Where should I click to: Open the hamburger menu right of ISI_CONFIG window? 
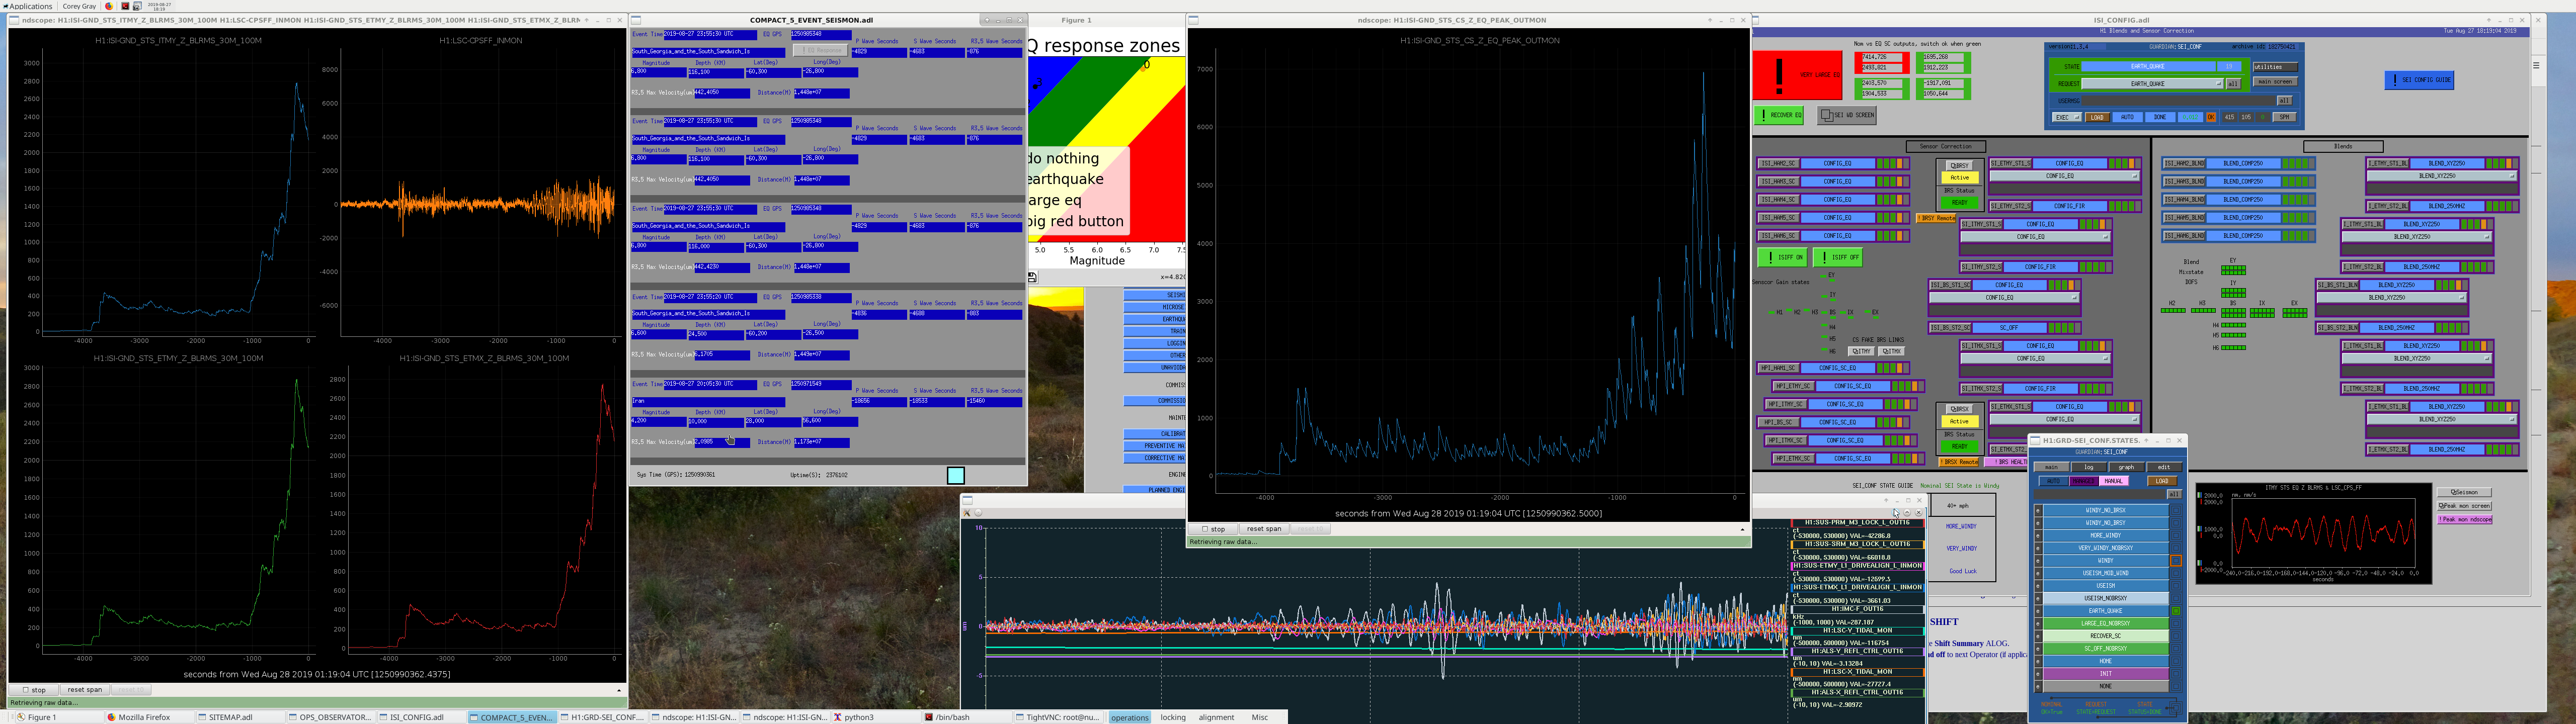(x=2536, y=65)
